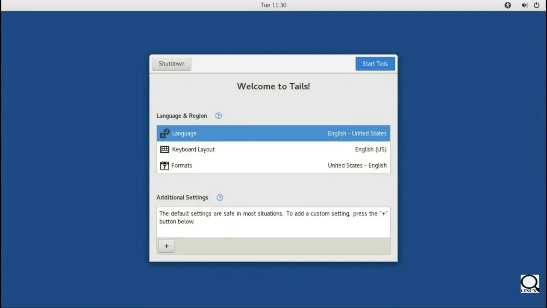547x308 pixels.
Task: Click the default settings description text
Action: click(273, 217)
